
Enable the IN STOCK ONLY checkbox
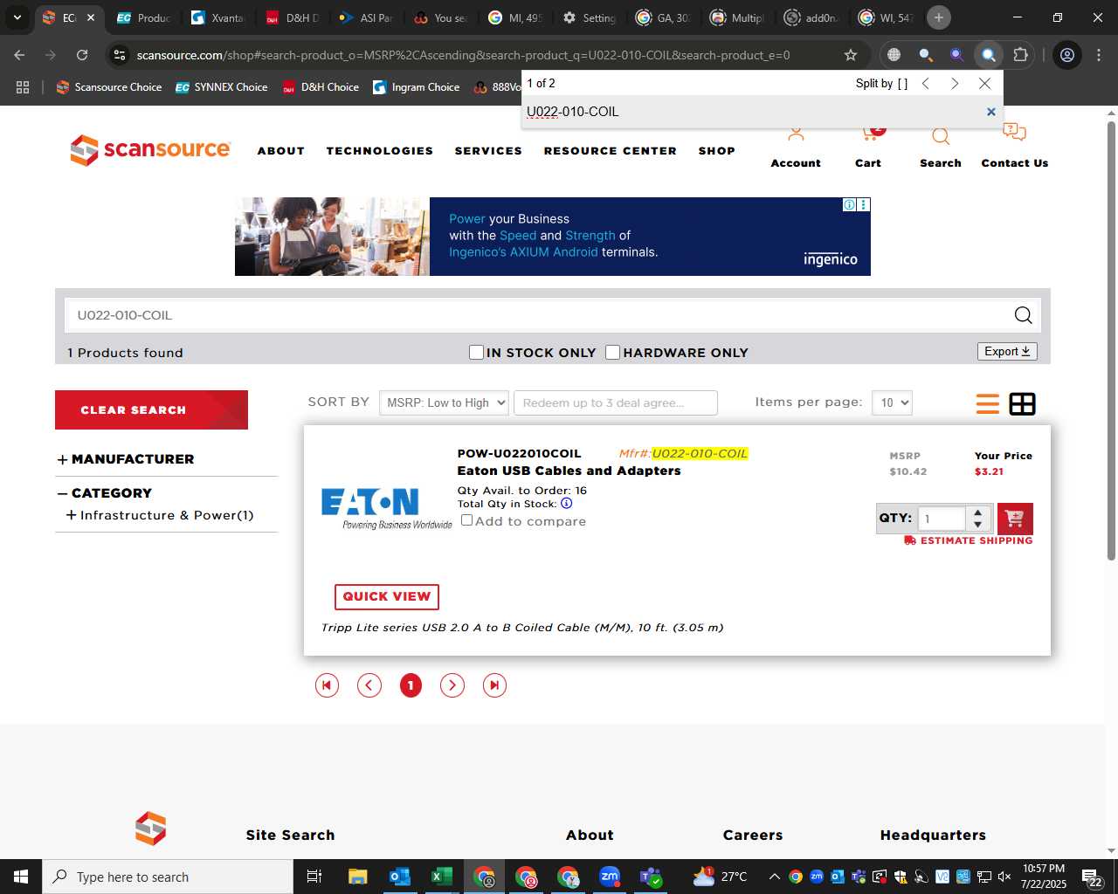pyautogui.click(x=476, y=352)
